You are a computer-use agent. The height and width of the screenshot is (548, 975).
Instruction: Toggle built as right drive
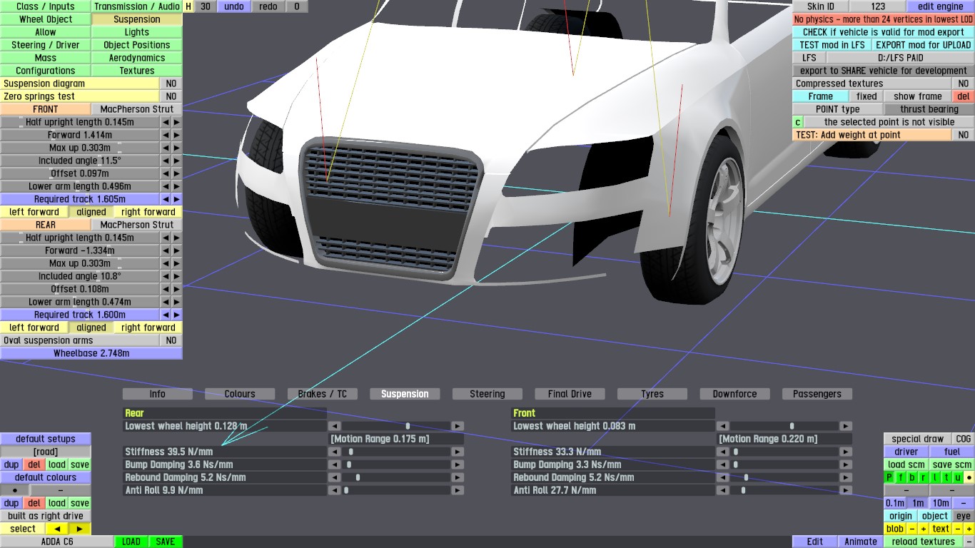point(46,516)
